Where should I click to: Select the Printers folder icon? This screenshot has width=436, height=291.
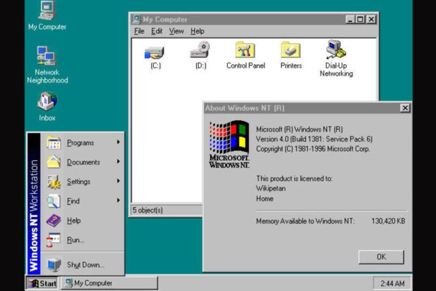pos(291,49)
